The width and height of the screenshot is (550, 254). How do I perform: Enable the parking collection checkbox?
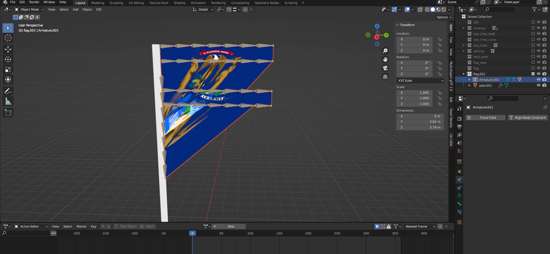[533, 51]
